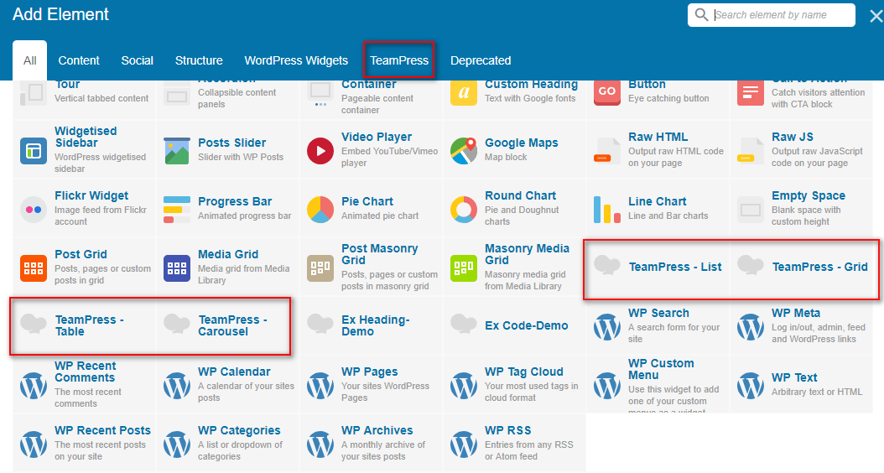Click the Ex Code-Demo cloud icon

click(464, 323)
